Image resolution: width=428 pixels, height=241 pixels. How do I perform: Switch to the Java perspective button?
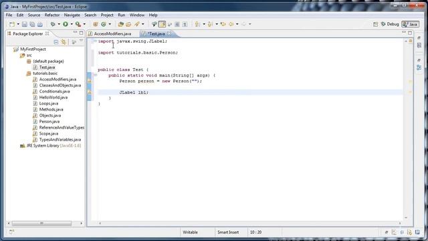(410, 24)
